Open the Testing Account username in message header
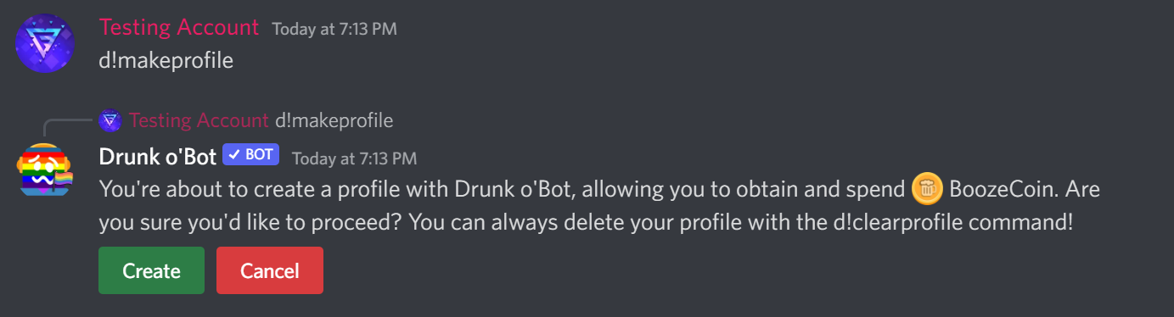This screenshot has height=317, width=1174. click(179, 27)
